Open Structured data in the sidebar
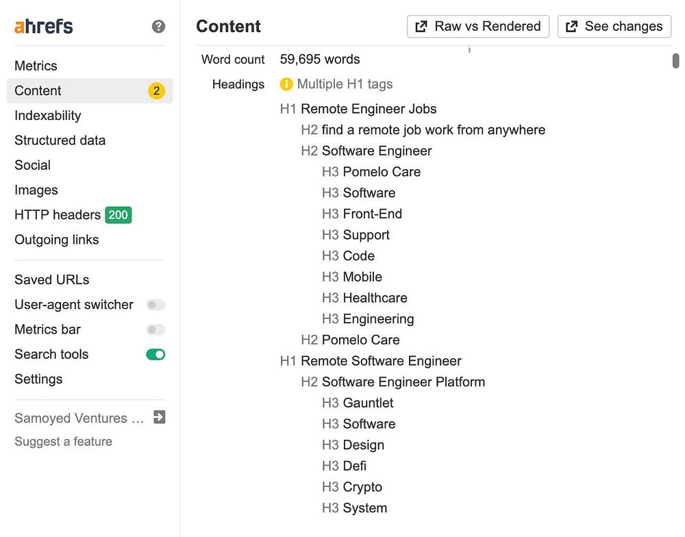Image resolution: width=685 pixels, height=537 pixels. [x=60, y=140]
